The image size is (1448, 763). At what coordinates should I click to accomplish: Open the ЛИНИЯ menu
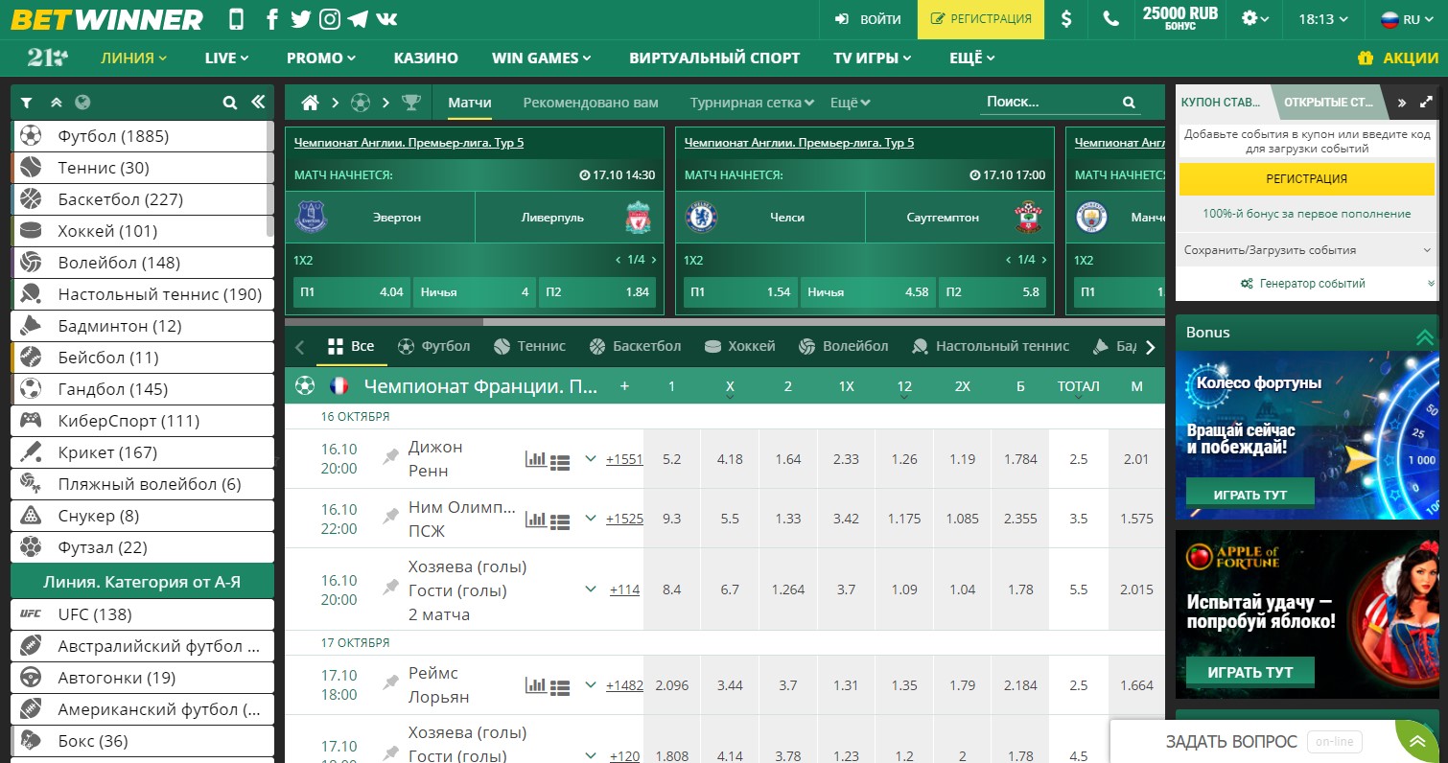134,58
